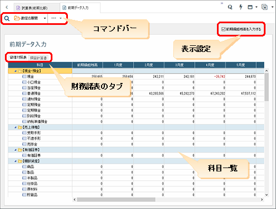Click the account icon beside 売掛金
This screenshot has height=209, width=276.
point(24,144)
